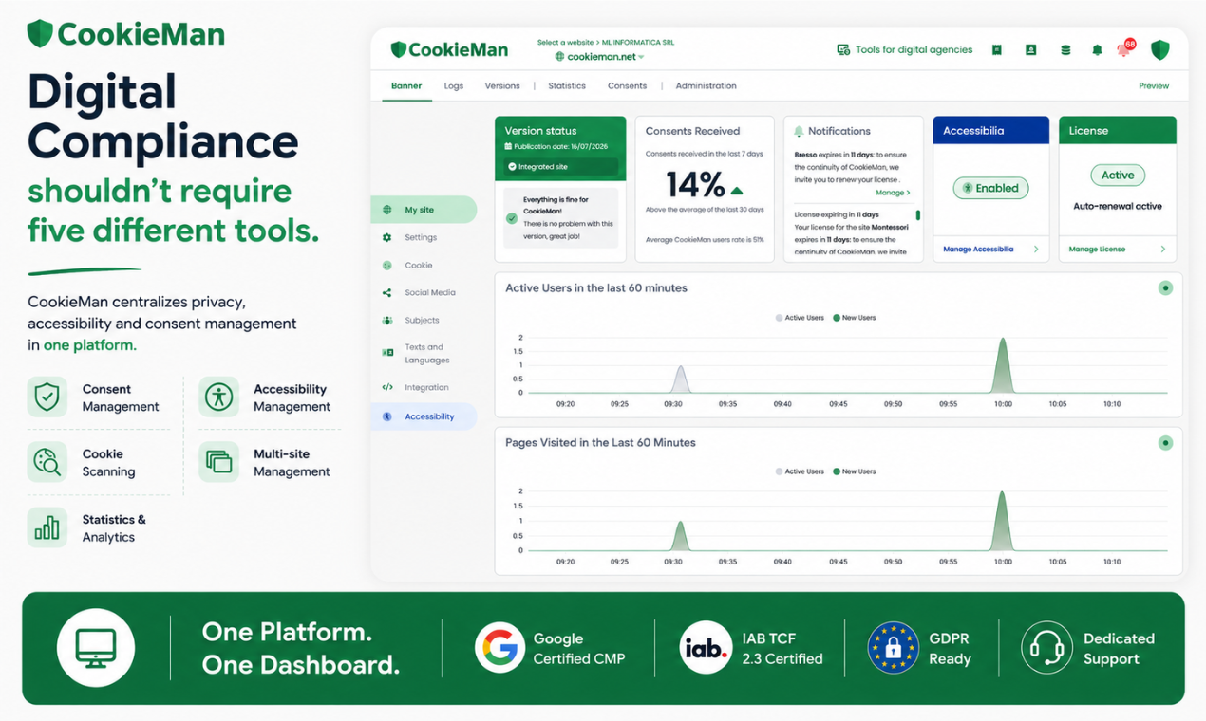Click the people icon beside Subjects

[386, 321]
